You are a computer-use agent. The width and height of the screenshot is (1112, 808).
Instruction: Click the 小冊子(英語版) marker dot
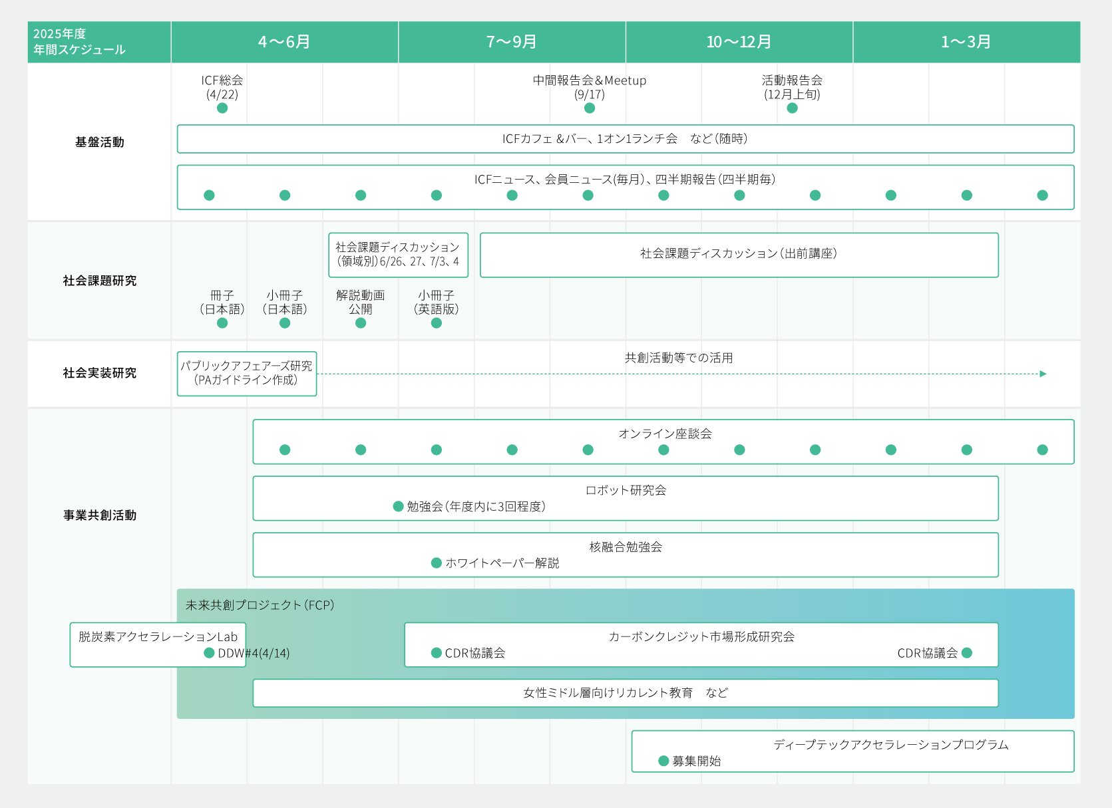pyautogui.click(x=437, y=323)
